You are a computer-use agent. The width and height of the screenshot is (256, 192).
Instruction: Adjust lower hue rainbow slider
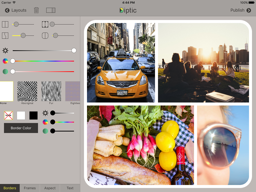[62, 122]
